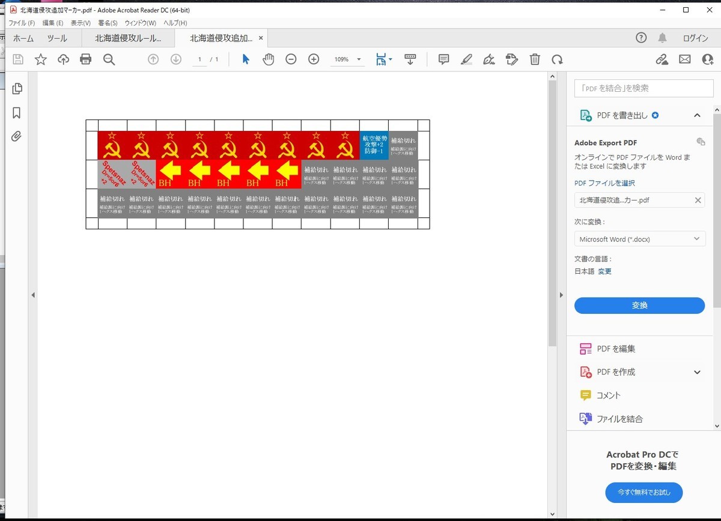
Task: Open the コメント tool
Action: pos(608,396)
